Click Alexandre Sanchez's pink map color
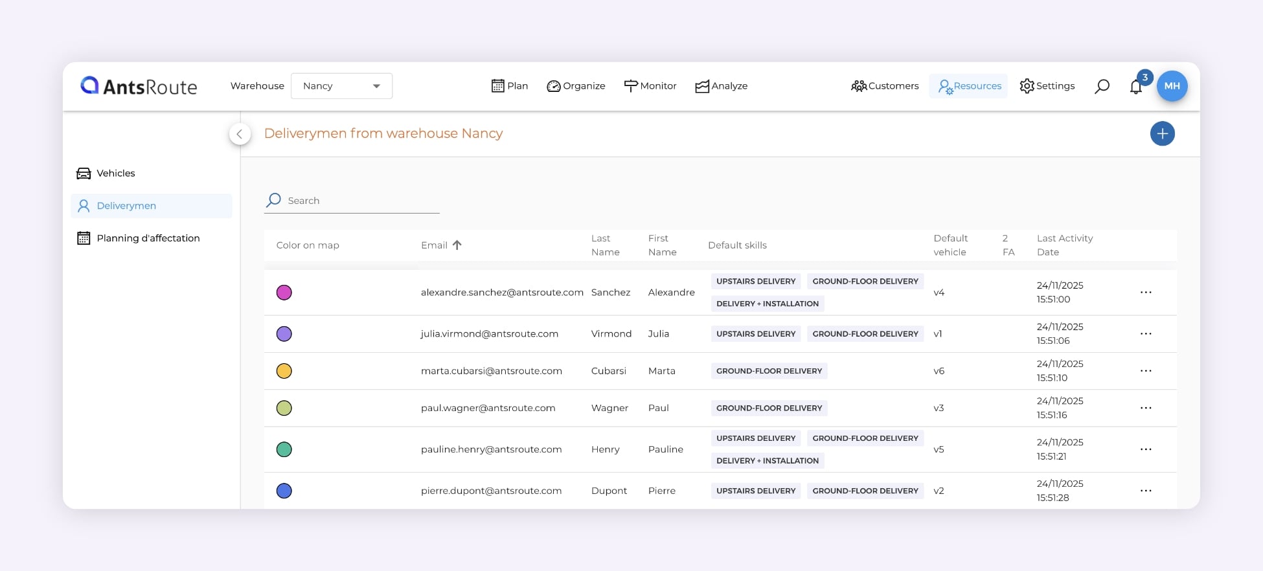Screen dimensions: 1263x571 coord(284,293)
